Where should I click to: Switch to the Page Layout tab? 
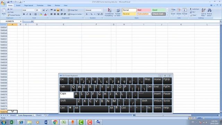(x=28, y=6)
